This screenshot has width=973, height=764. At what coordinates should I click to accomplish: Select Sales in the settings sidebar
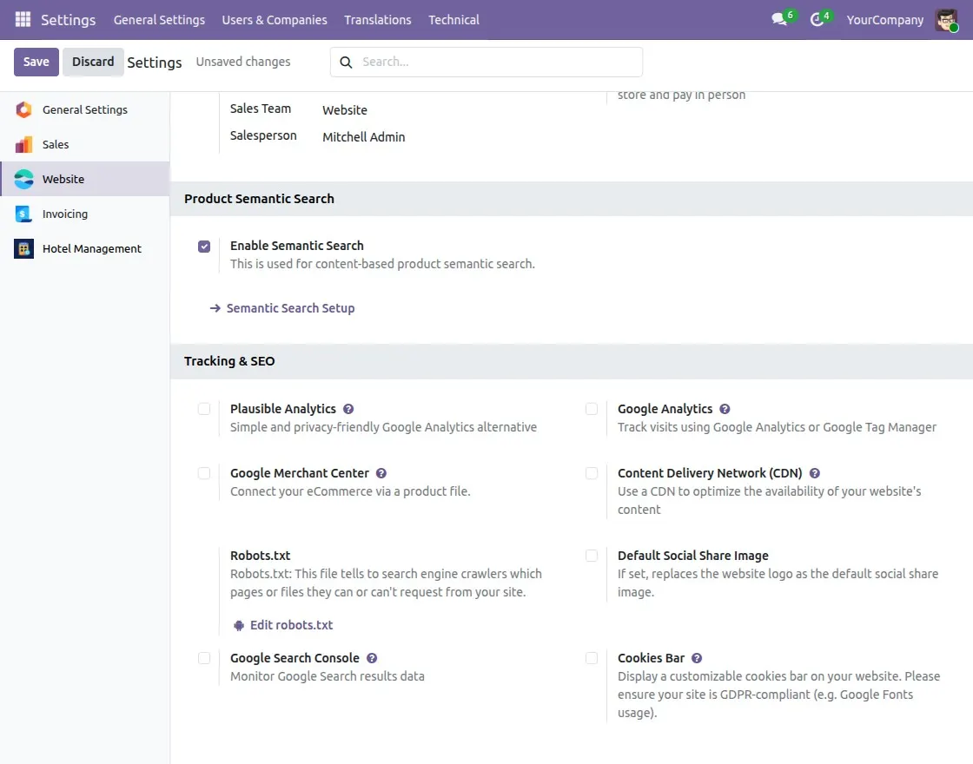[84, 144]
